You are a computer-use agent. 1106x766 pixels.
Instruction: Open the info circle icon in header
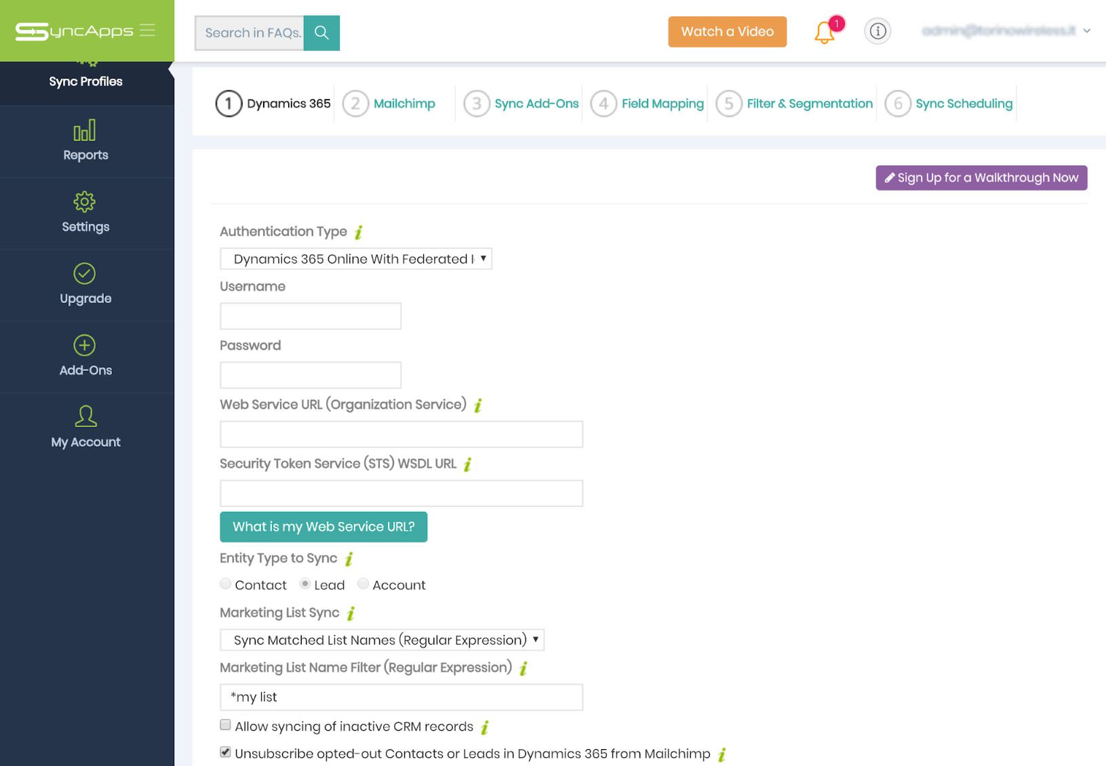tap(877, 31)
